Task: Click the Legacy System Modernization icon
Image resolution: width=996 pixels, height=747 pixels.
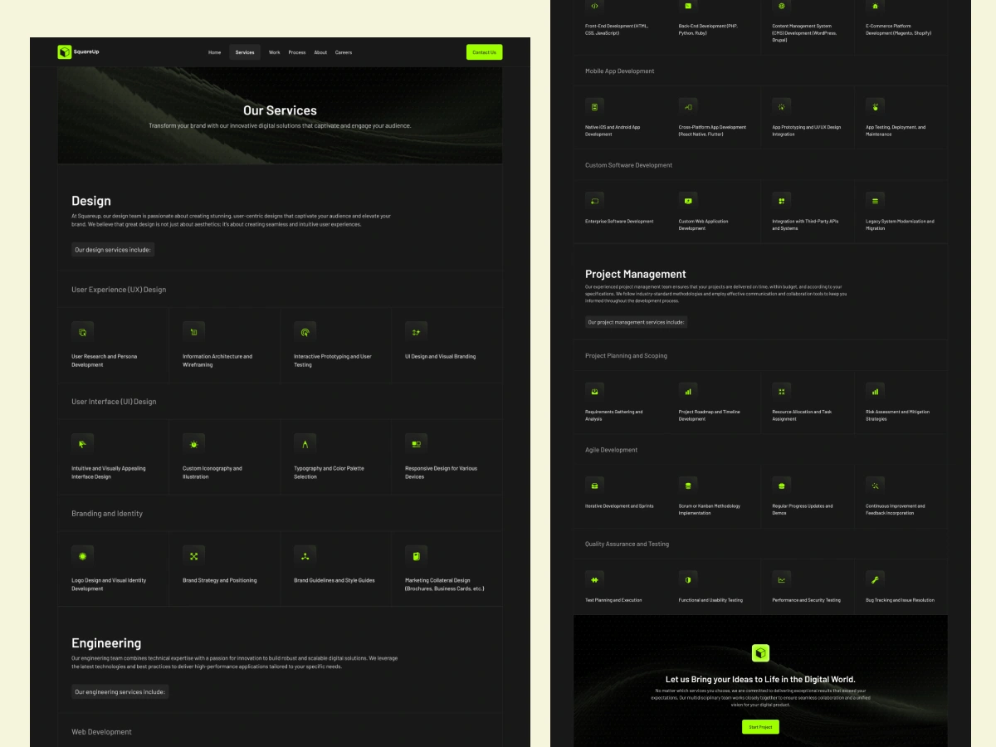Action: coord(875,201)
